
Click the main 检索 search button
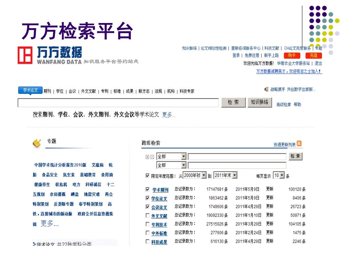(x=233, y=102)
